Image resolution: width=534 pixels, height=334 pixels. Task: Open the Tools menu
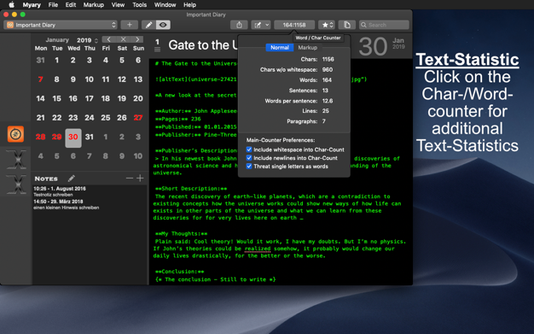click(x=140, y=5)
